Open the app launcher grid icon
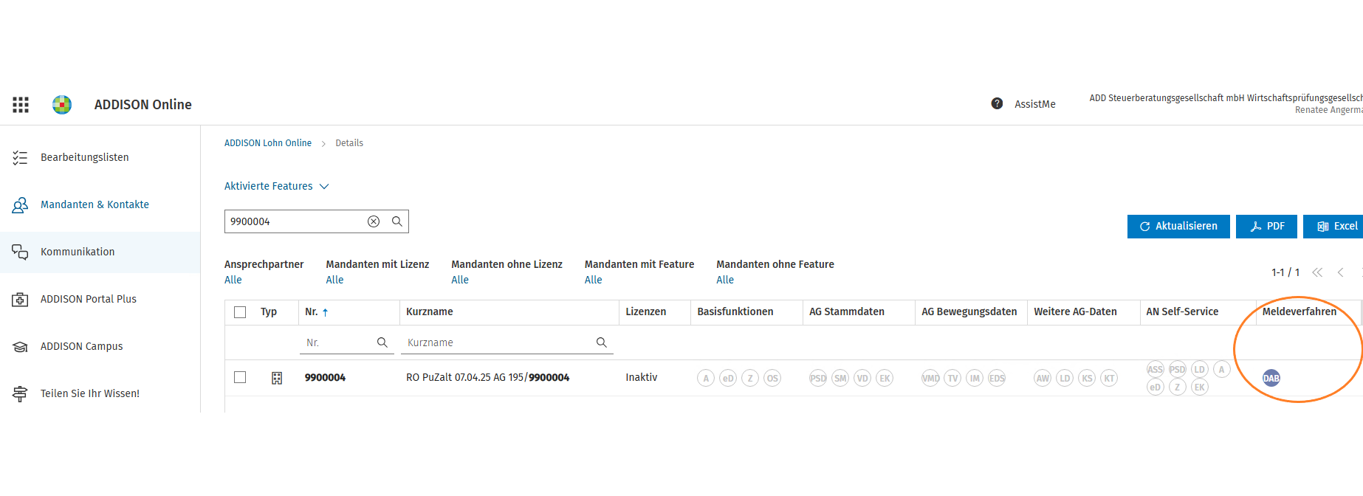 click(21, 105)
